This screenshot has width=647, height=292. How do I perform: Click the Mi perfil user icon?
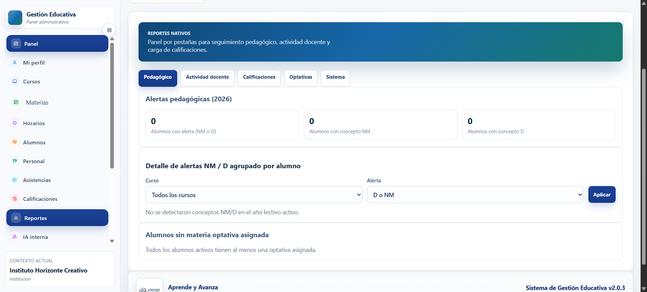[x=15, y=63]
